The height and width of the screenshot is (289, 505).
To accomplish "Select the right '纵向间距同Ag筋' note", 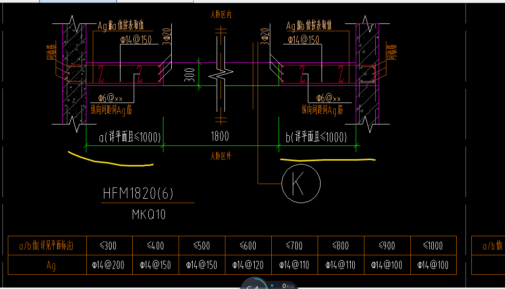I will tap(323, 110).
